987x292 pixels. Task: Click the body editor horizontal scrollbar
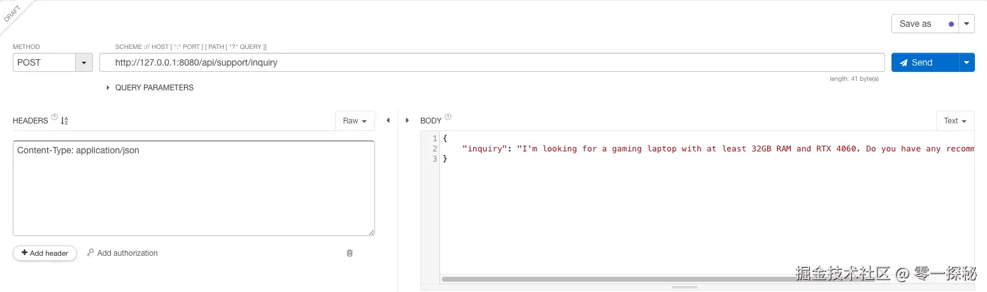611,279
